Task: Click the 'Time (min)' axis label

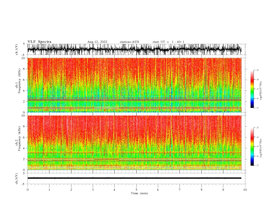Action: click(x=139, y=193)
